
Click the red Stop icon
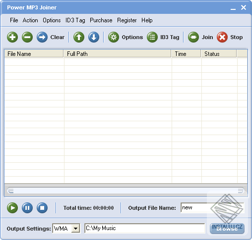click(222, 37)
